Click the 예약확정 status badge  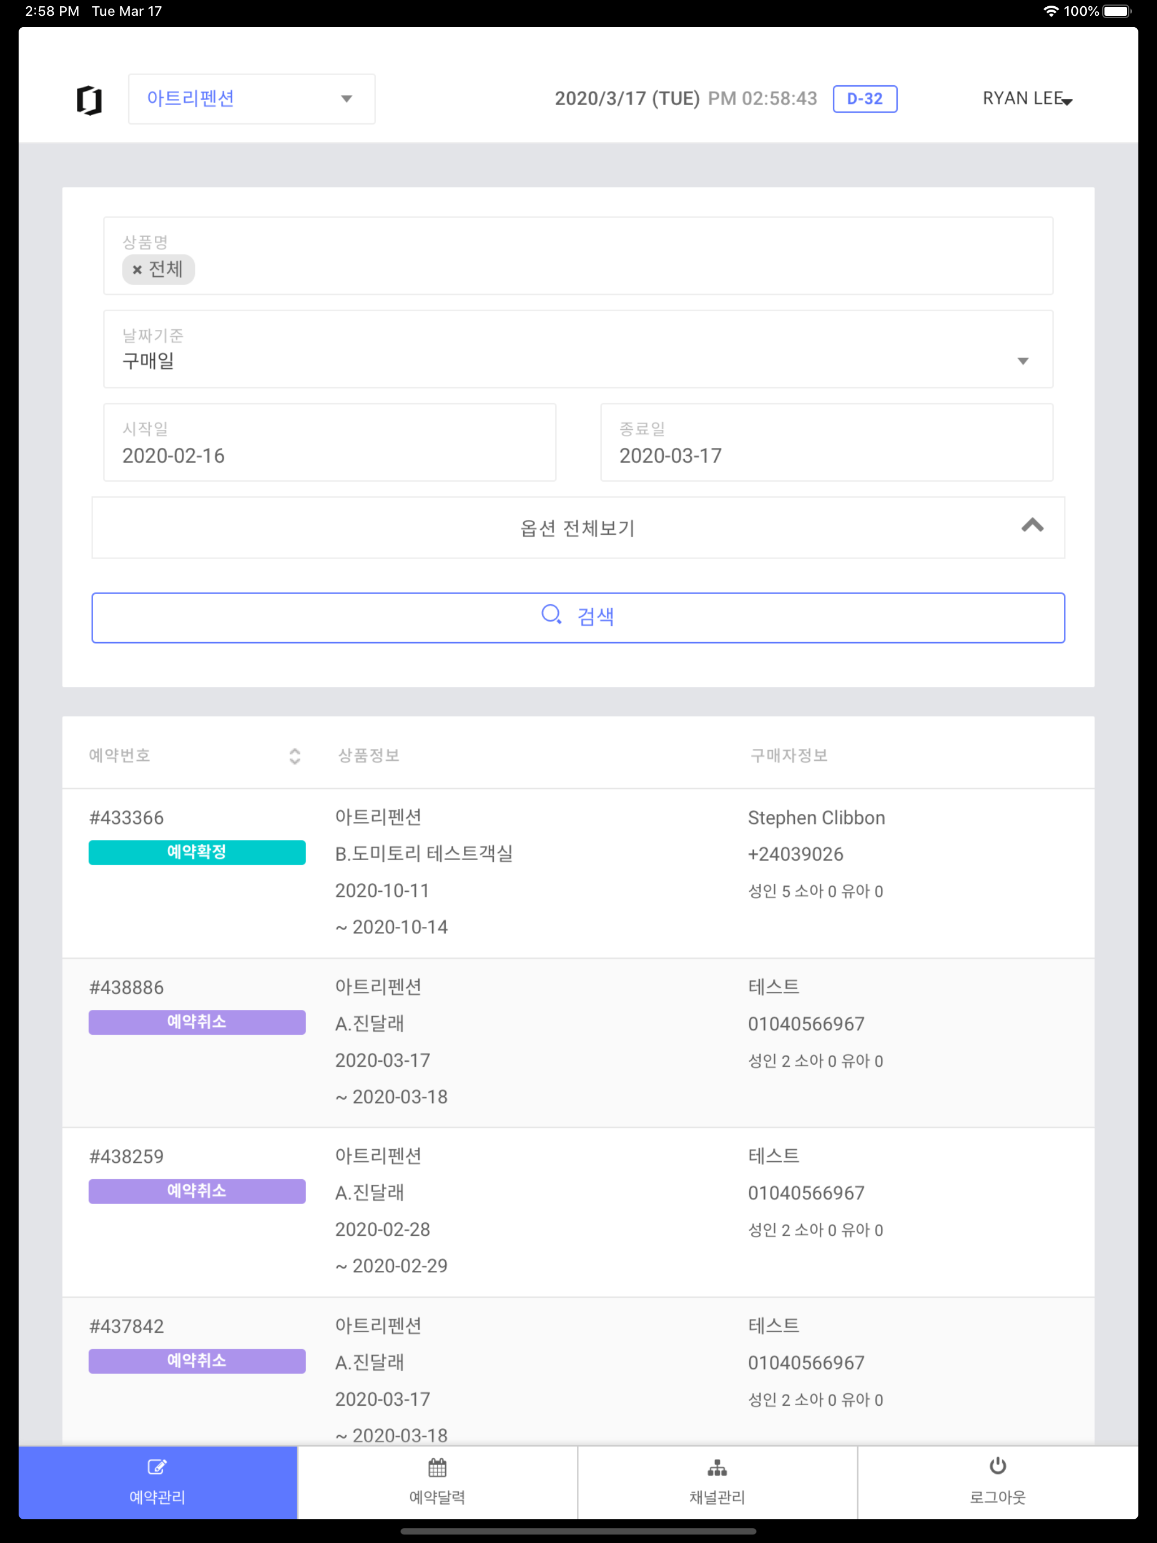tap(197, 852)
